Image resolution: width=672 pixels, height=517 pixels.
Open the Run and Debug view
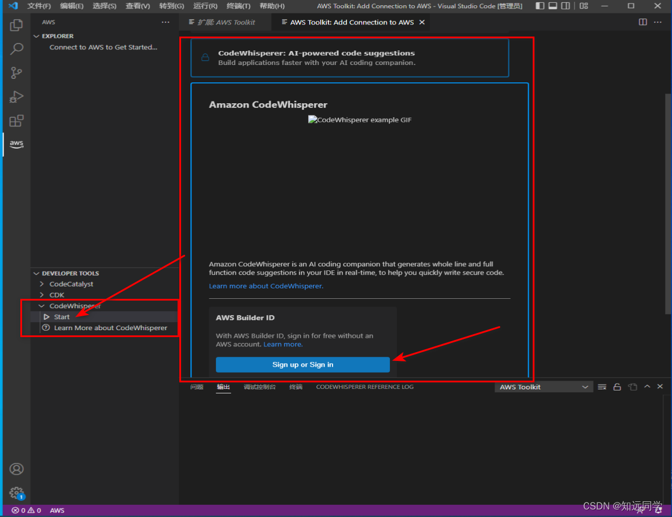click(x=16, y=97)
